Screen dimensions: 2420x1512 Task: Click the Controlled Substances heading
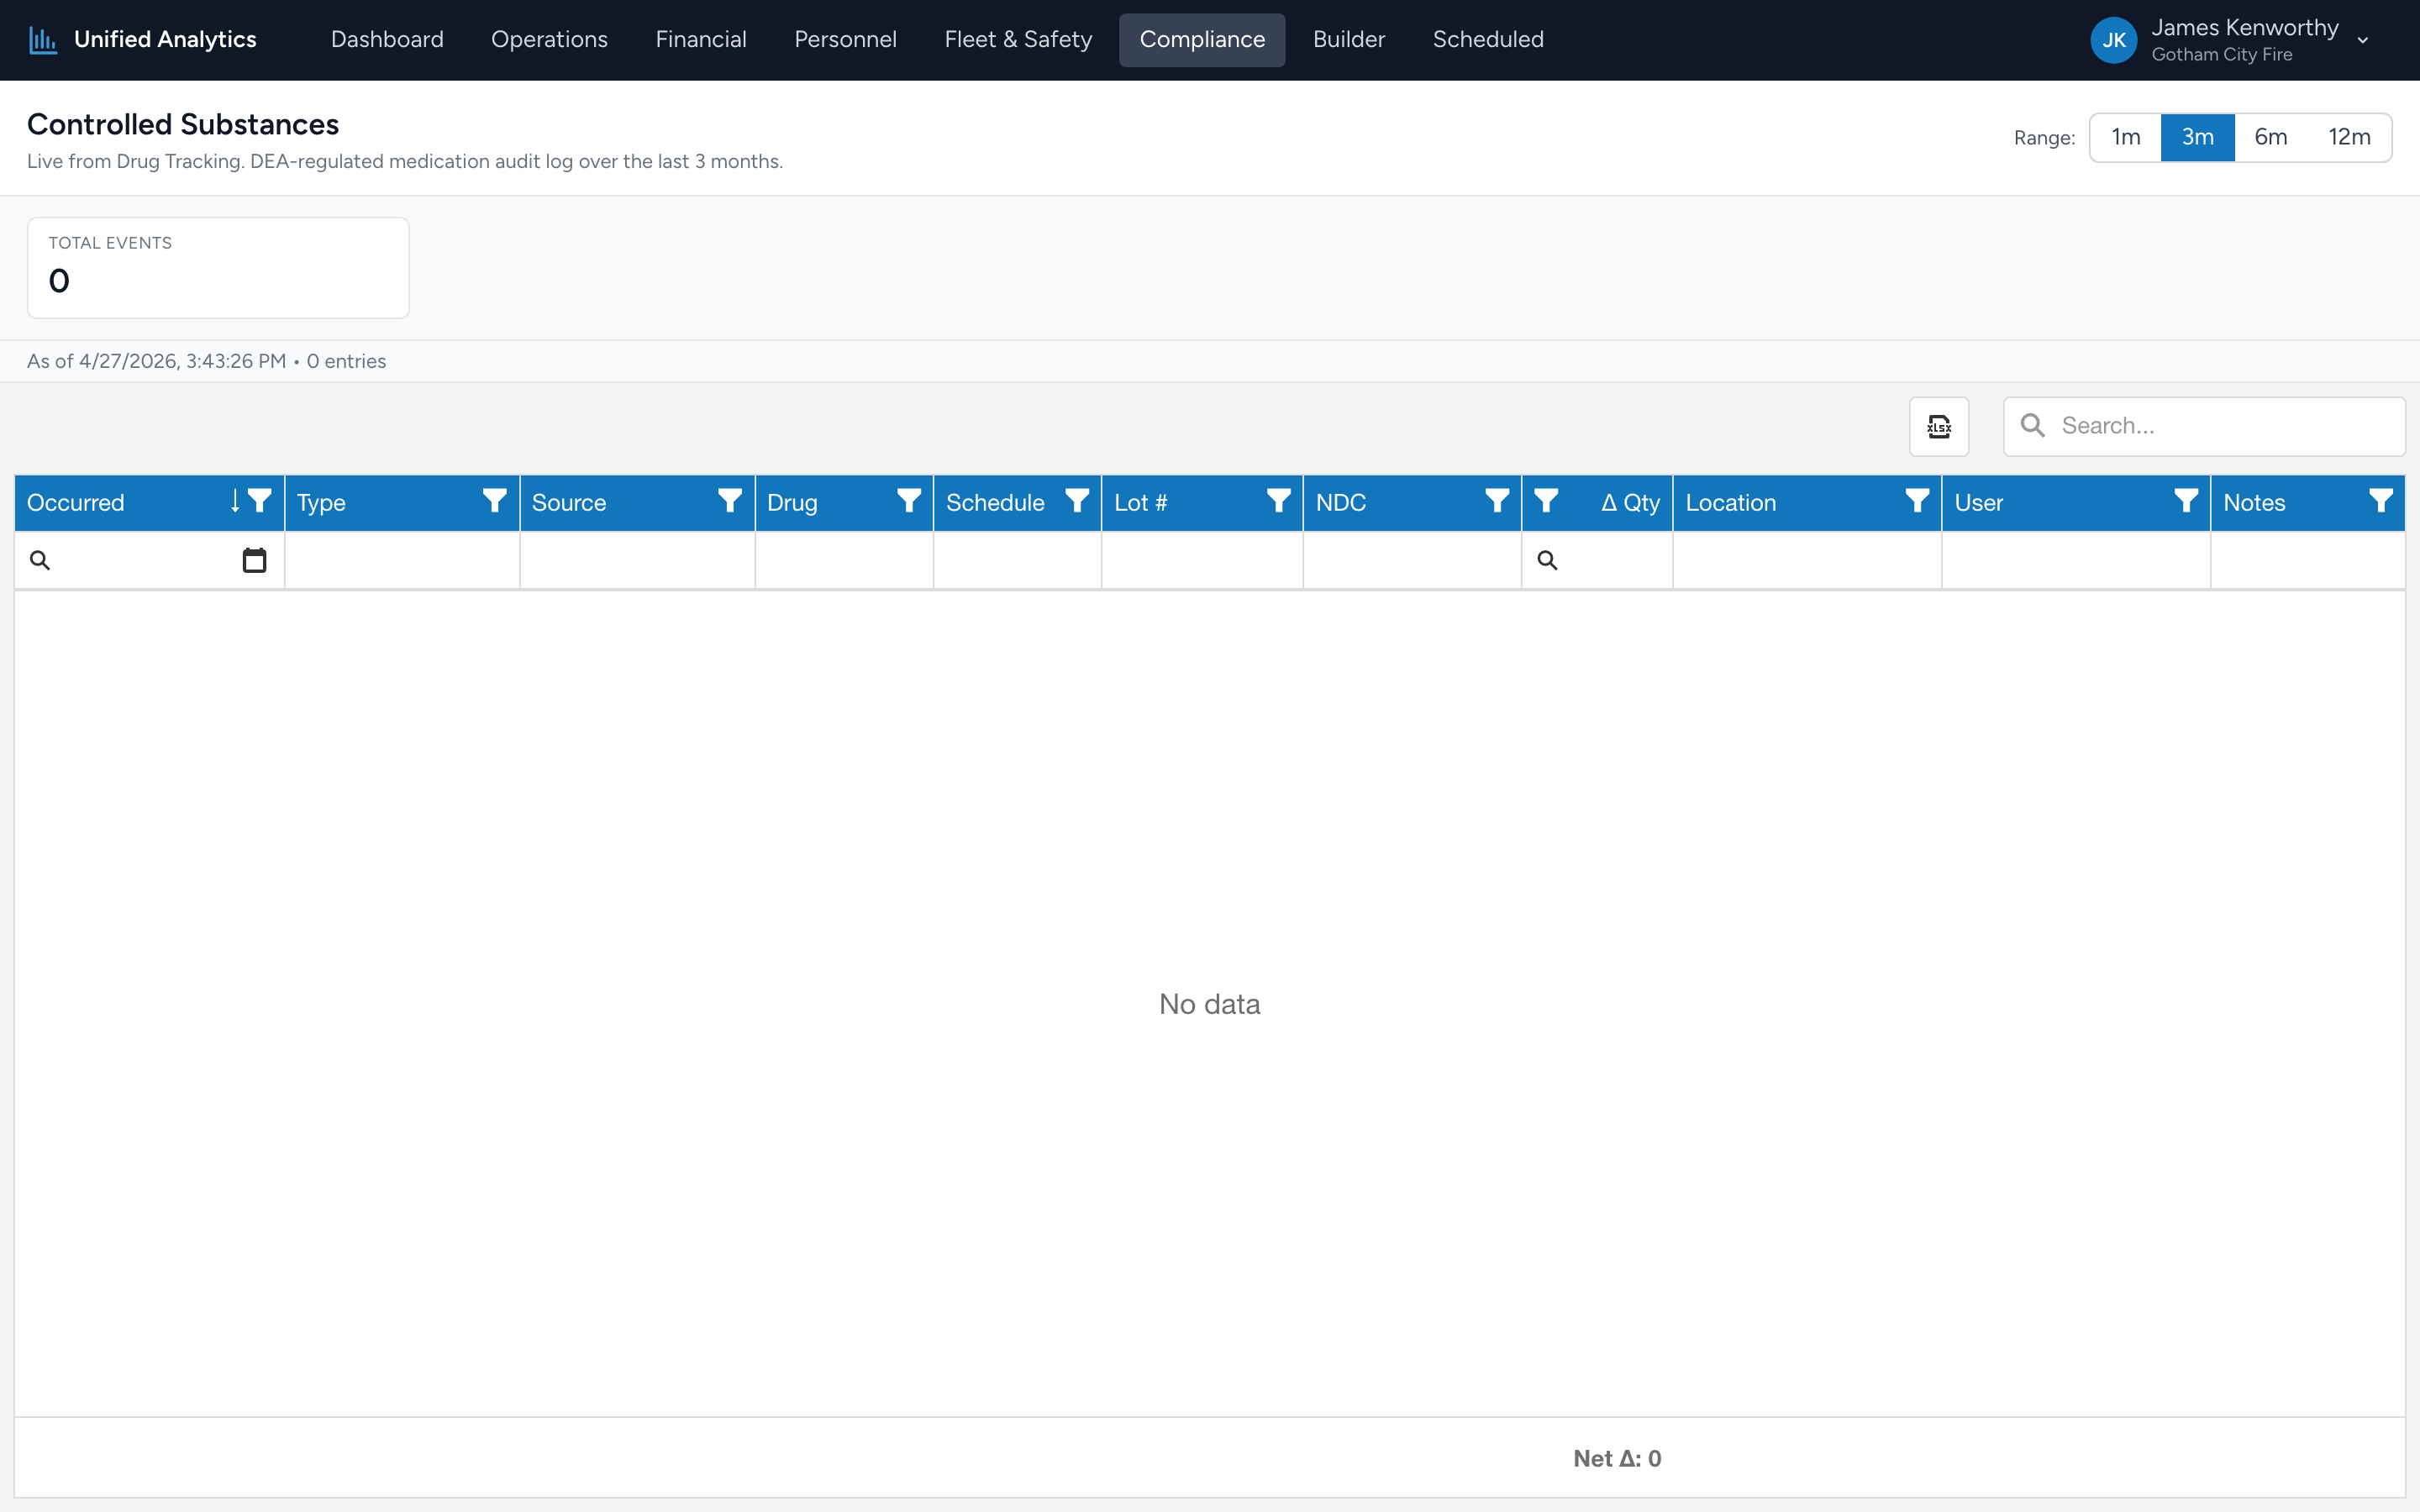183,124
